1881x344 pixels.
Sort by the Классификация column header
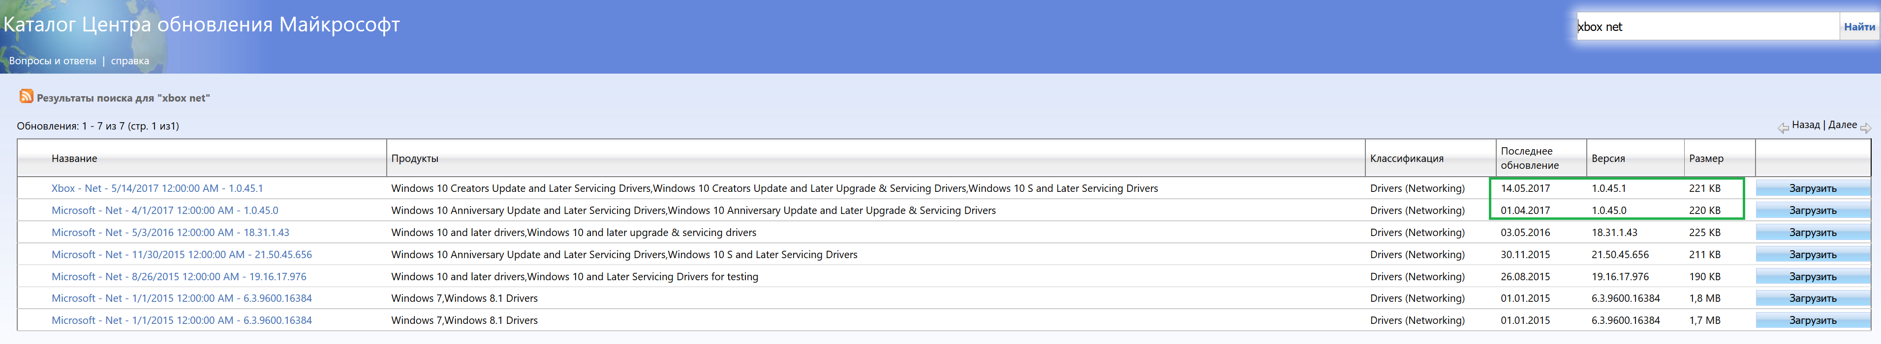pos(1406,158)
